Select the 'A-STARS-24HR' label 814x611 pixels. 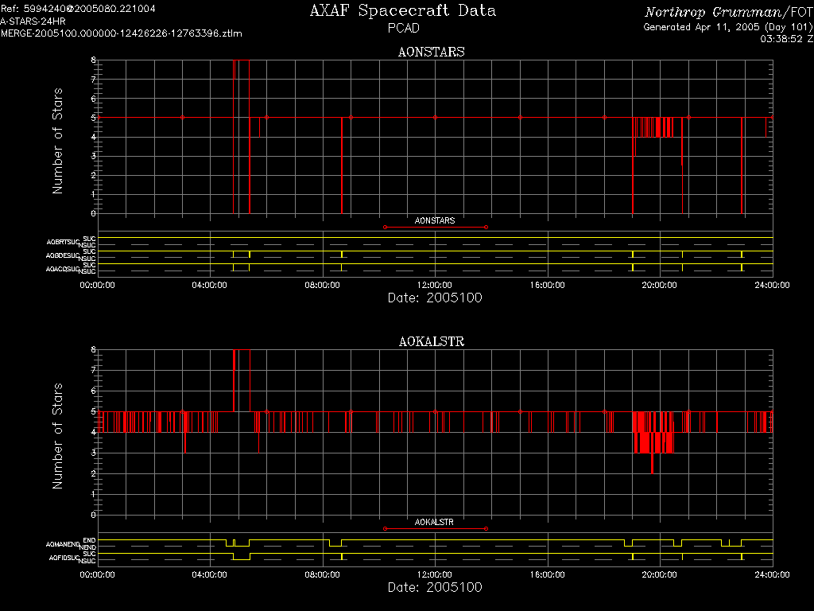(33, 21)
